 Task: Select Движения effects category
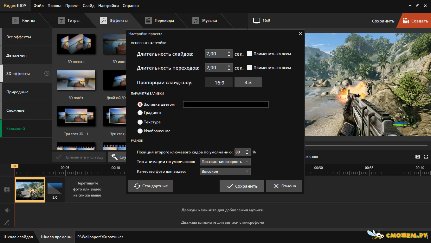click(26, 55)
